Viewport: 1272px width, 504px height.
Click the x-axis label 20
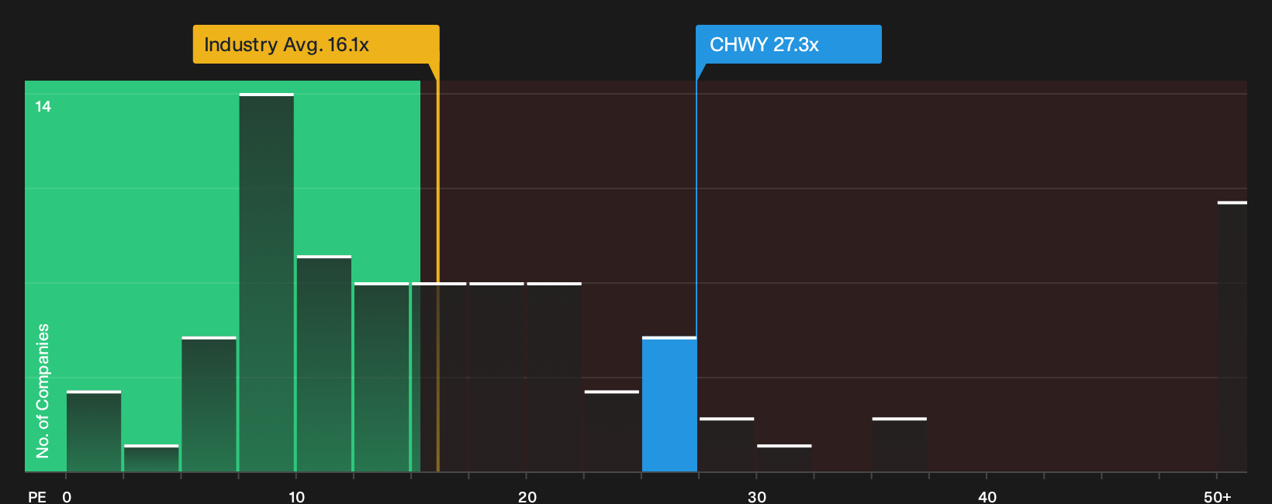pos(527,496)
